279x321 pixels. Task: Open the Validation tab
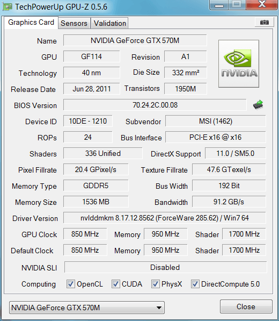109,23
